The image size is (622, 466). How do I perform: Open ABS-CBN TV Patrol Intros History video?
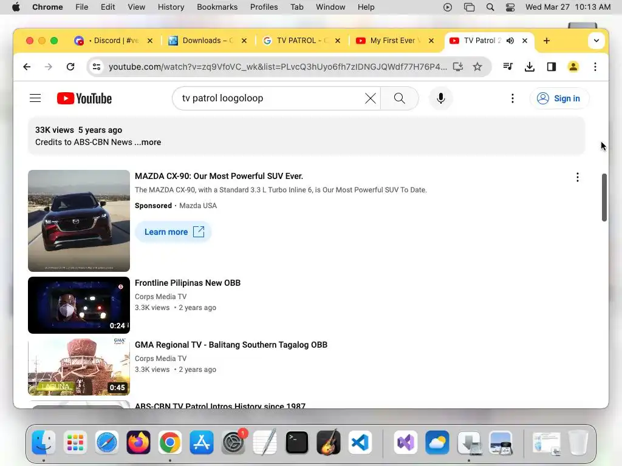coord(220,405)
